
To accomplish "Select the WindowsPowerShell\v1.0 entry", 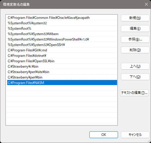I will [x=62, y=40].
